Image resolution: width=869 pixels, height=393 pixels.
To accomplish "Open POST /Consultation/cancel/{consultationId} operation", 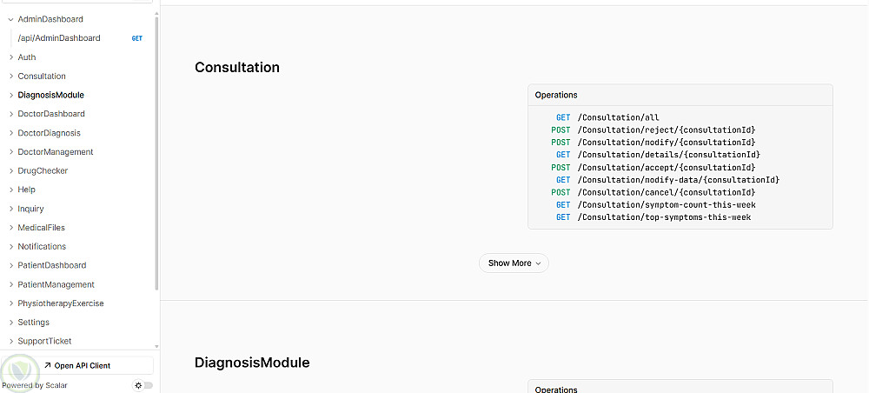I will [666, 192].
